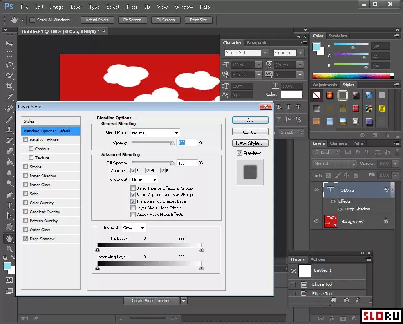Select the Dodge tool
This screenshot has width=403, height=324.
pyautogui.click(x=9, y=183)
